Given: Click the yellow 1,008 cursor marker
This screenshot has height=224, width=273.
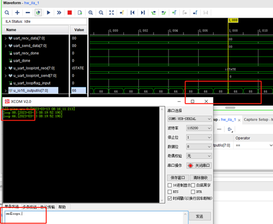Looking at the screenshot, I should click(x=233, y=20).
